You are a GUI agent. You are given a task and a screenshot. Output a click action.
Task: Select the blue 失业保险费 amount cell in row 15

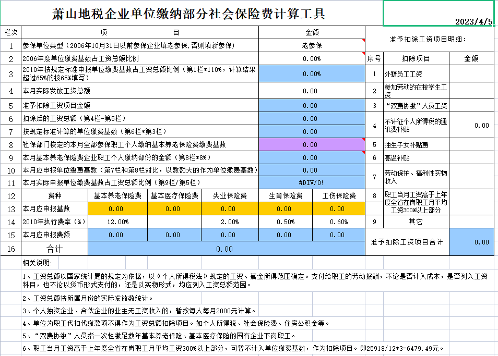[x=230, y=235]
